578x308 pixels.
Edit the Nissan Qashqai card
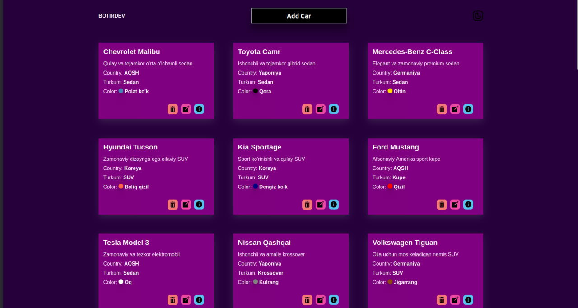tap(321, 300)
